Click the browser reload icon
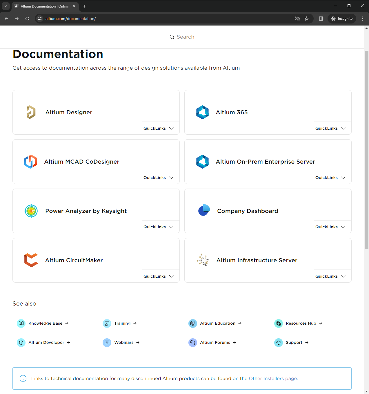Image resolution: width=369 pixels, height=394 pixels. click(27, 19)
